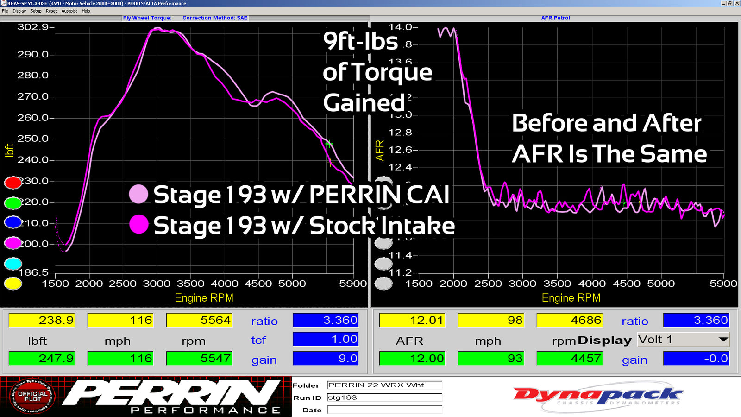Image resolution: width=741 pixels, height=417 pixels.
Task: Click the Run ID field stg193
Action: tap(384, 398)
